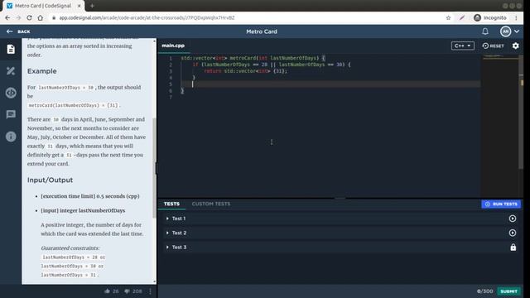Click the lock icon on Test 3

coord(513,248)
